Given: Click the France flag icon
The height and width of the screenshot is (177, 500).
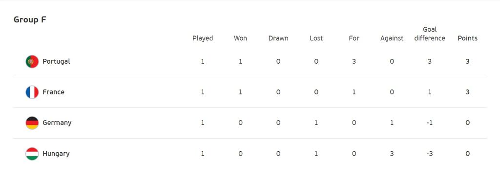Looking at the screenshot, I should (x=32, y=92).
